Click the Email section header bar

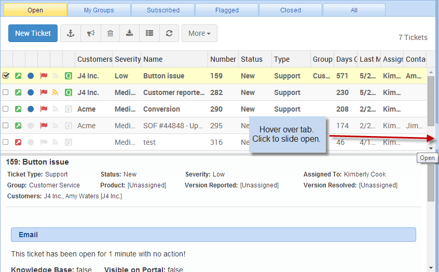point(213,235)
